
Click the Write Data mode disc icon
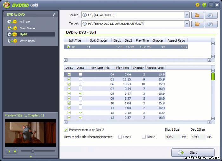click(x=12, y=41)
